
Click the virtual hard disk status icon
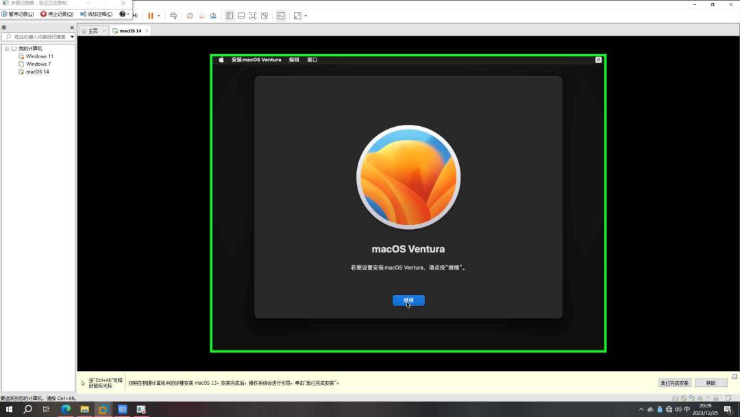coord(676,397)
